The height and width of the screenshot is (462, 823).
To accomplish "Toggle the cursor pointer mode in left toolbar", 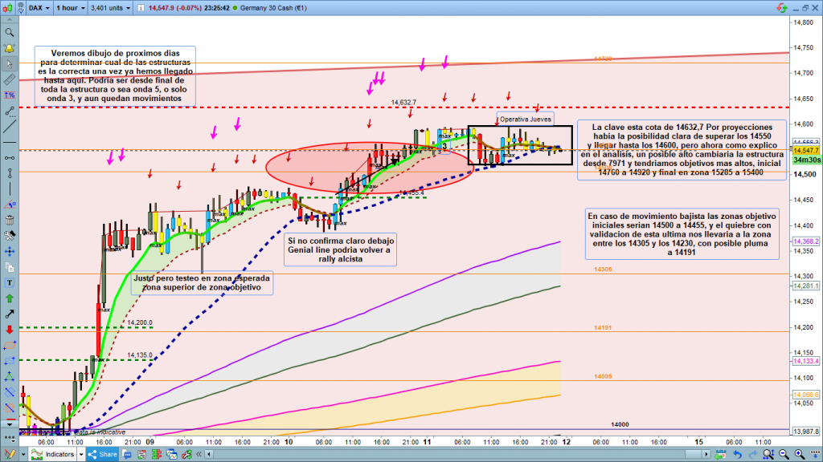I will (9, 63).
